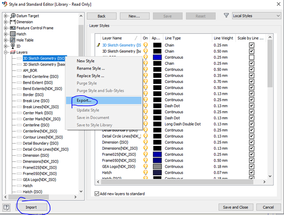Toggle light bulb for Hatch layer row
The height and width of the screenshot is (215, 284).
point(145,172)
